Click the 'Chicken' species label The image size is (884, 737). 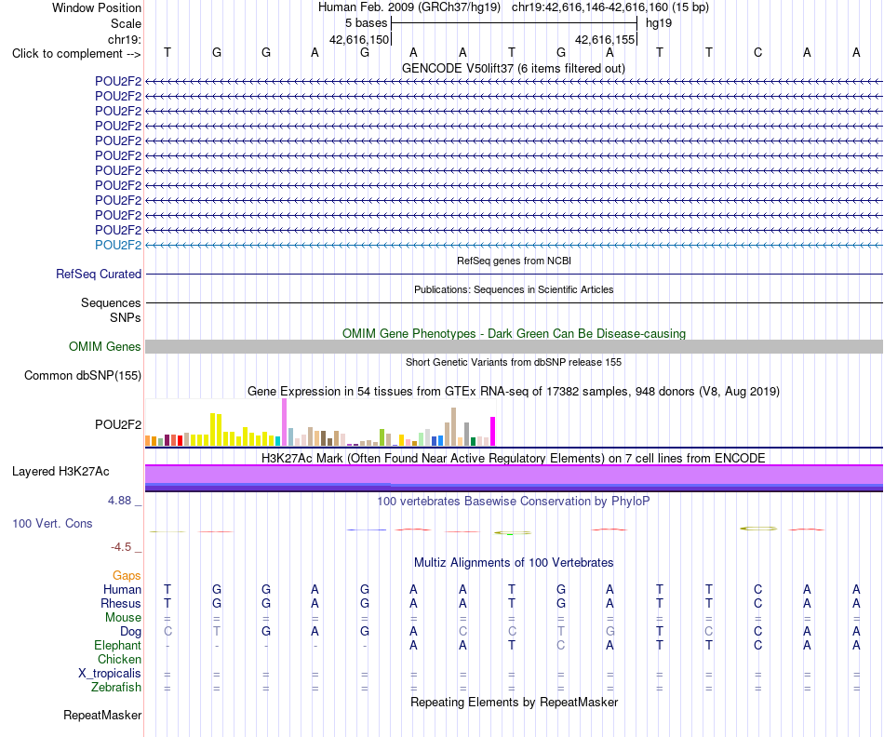(119, 659)
